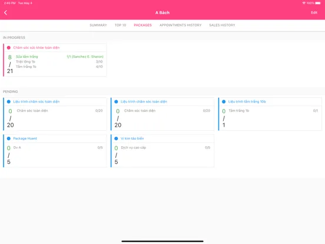This screenshot has width=325, height=244.
Task: Open the Top 10 tab
Action: point(120,25)
